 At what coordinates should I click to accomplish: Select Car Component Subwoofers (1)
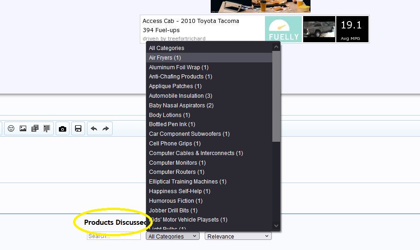209,134
